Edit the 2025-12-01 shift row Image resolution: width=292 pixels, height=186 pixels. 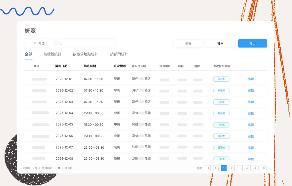coord(250,79)
